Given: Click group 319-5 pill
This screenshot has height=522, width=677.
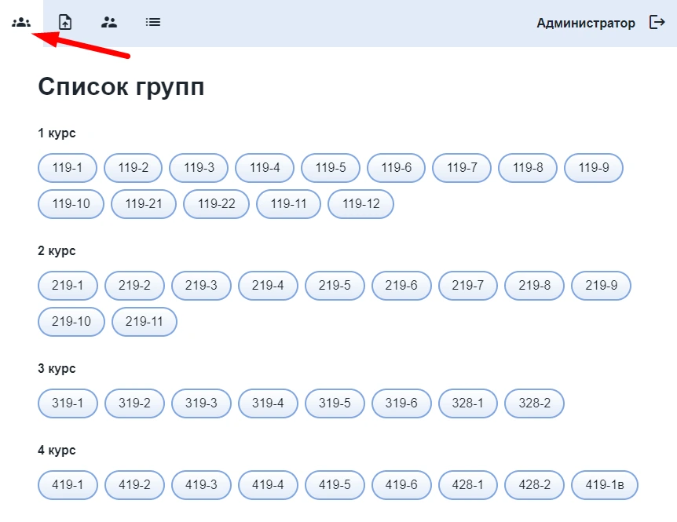Looking at the screenshot, I should pos(335,403).
